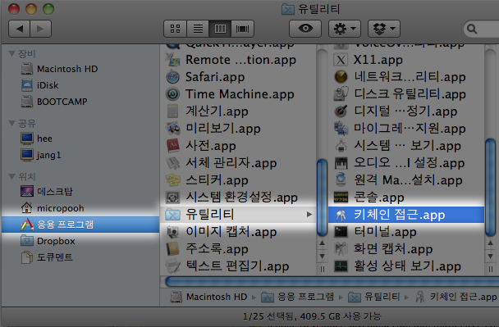The image size is (499, 327).
Task: Switch to list view
Action: [x=198, y=29]
